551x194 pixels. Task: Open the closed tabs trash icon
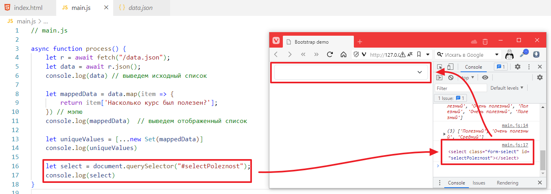point(485,42)
